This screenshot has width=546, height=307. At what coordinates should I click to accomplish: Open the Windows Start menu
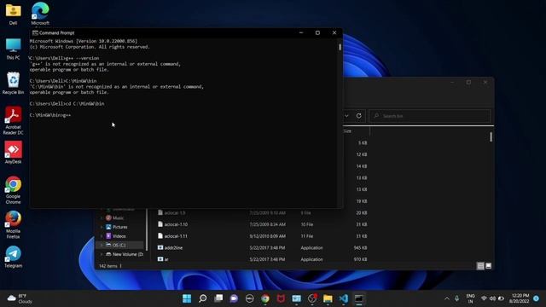point(187,298)
